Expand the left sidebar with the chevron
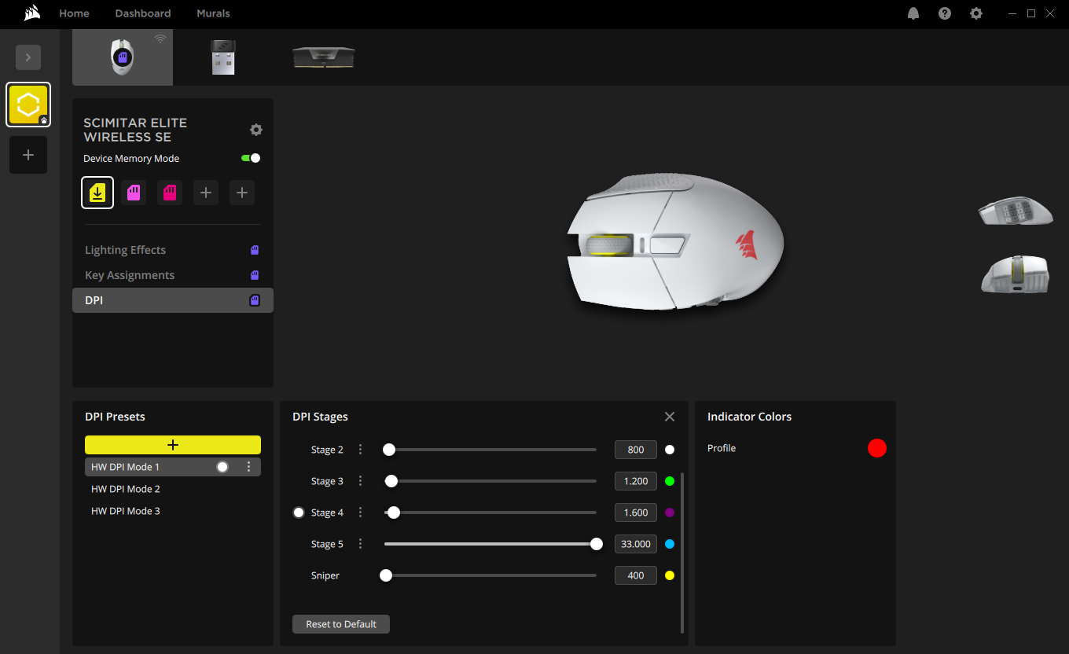 (x=28, y=57)
